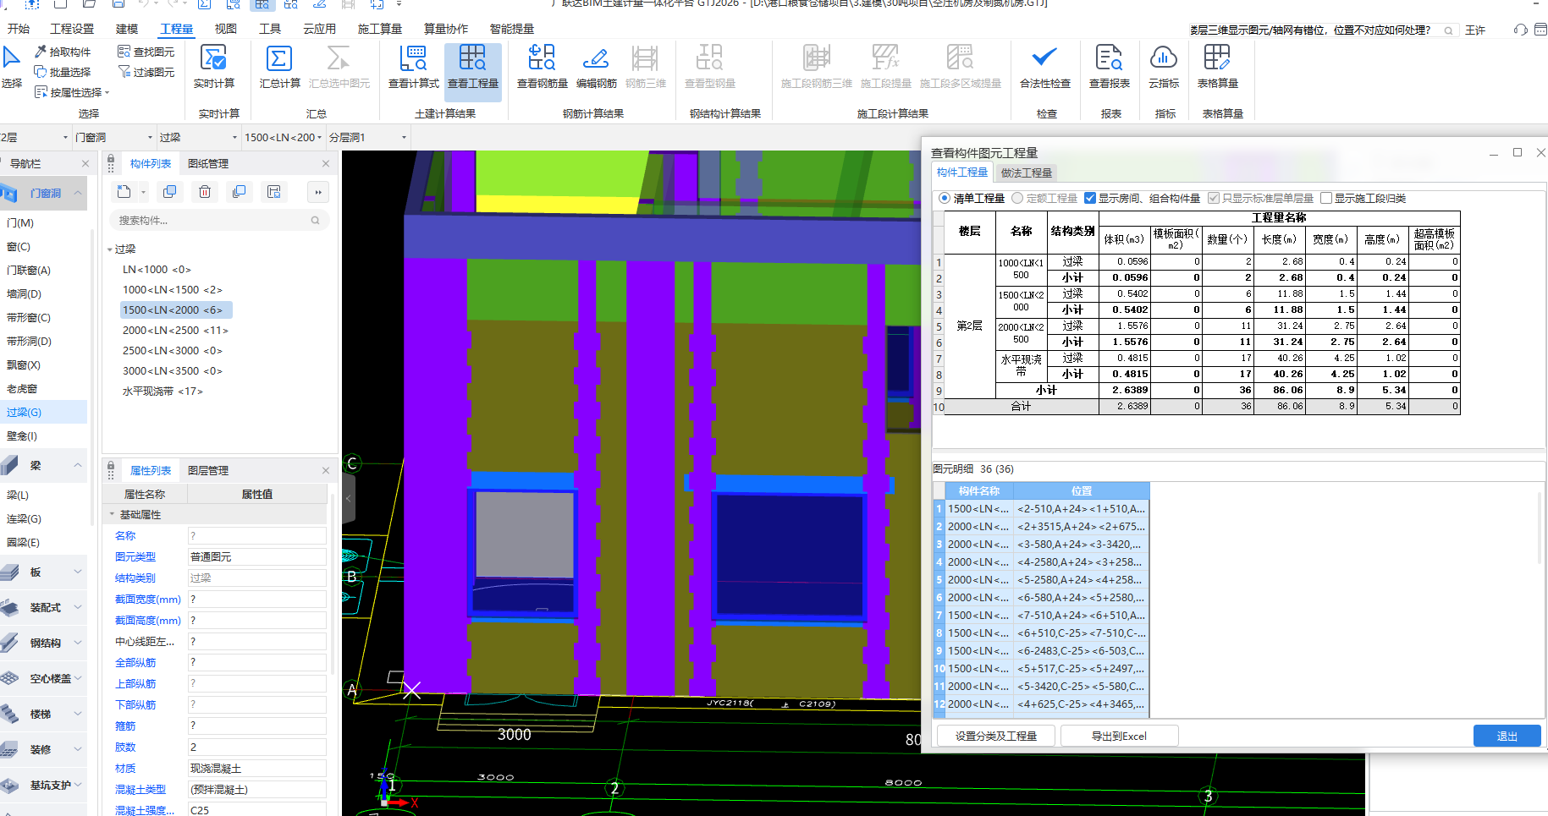This screenshot has width=1548, height=816.
Task: Click the 搜索构件 search field
Action: (212, 221)
